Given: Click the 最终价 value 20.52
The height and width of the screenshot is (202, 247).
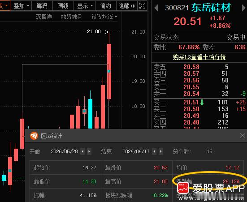Looking at the screenshot, I should [160, 168].
